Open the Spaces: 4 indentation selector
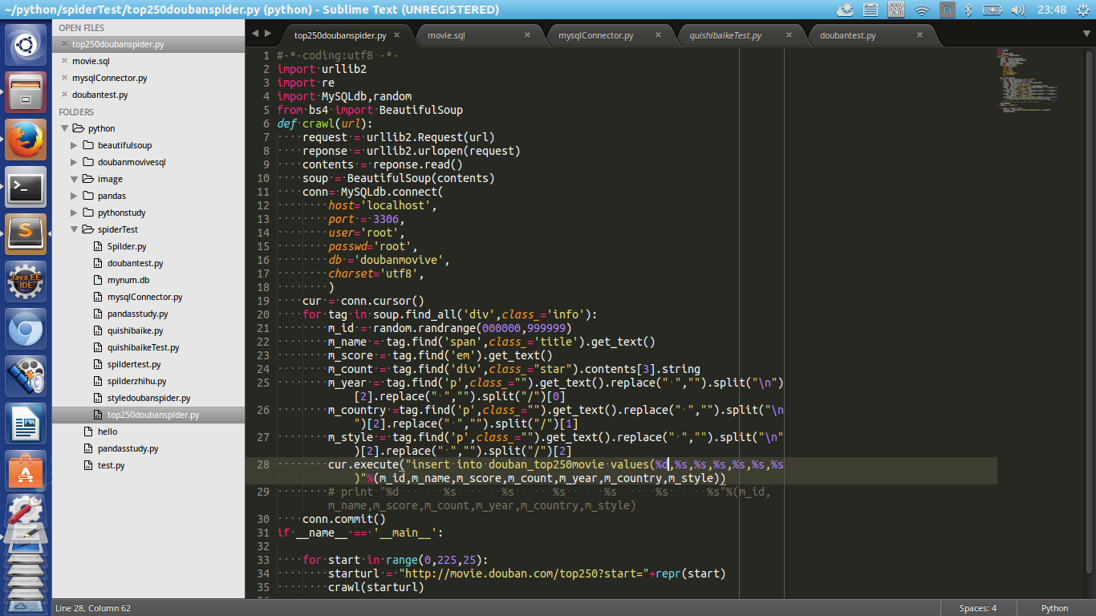Screen dimensions: 1096x616 pyautogui.click(x=977, y=608)
